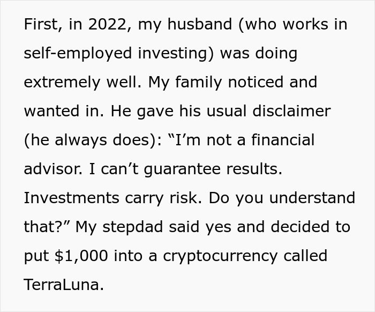Screen dimensions: 375x312
Task: Click the word "TerraLuna"
Action: 63,284
